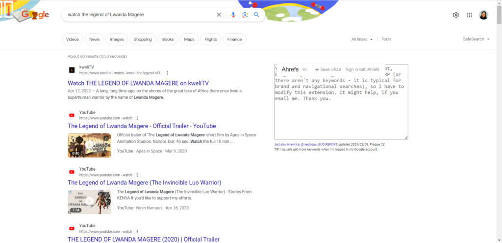This screenshot has width=502, height=243.
Task: Switch to the News filter tab
Action: [95, 39]
